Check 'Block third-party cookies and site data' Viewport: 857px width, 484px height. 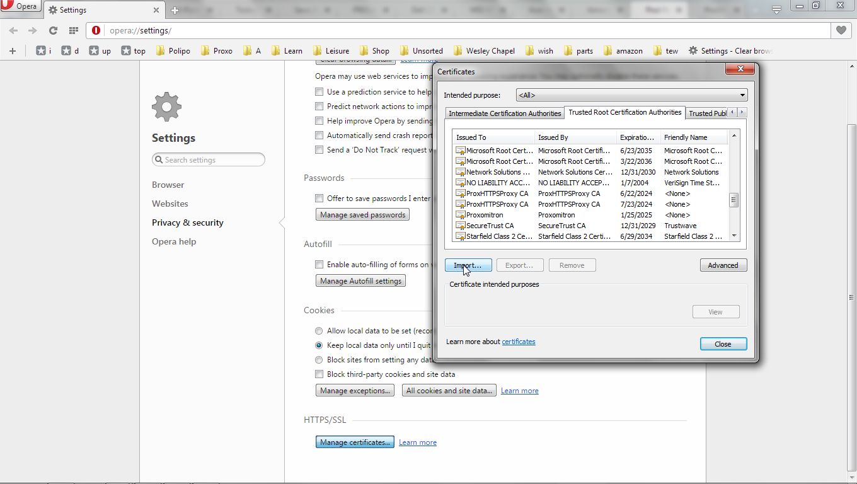319,374
